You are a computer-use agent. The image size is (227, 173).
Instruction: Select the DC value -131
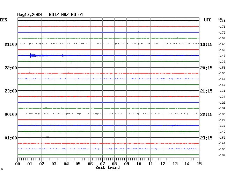[x=222, y=91]
